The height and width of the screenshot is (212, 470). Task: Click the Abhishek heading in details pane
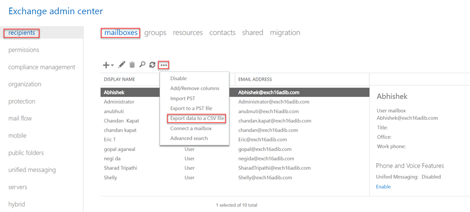(x=392, y=96)
